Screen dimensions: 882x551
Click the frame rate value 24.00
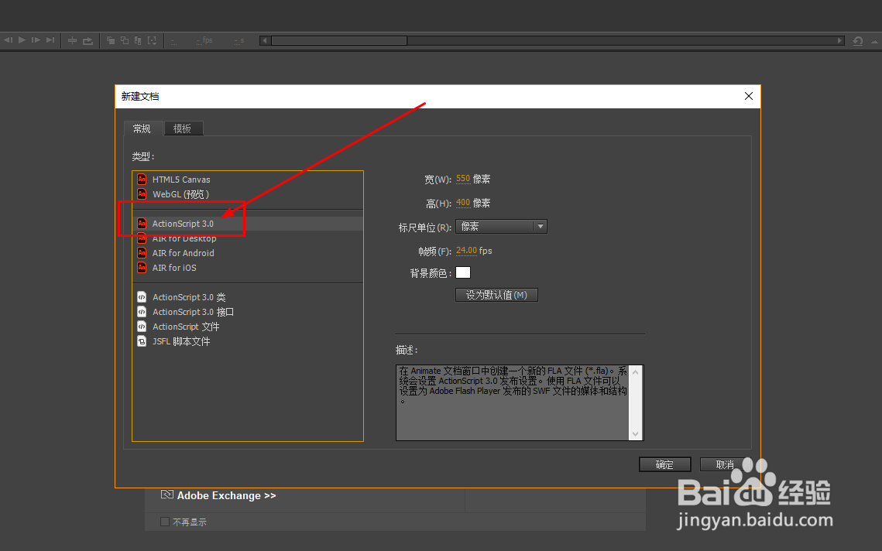(x=466, y=251)
